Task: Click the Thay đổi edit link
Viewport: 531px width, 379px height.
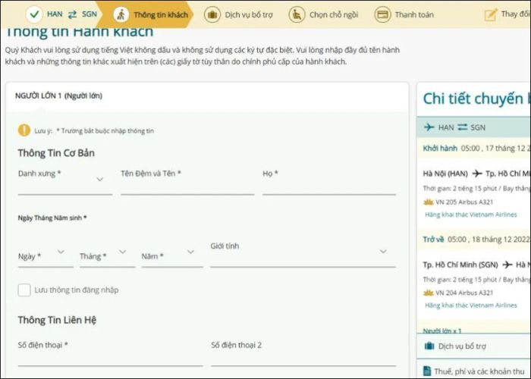Action: coord(507,14)
